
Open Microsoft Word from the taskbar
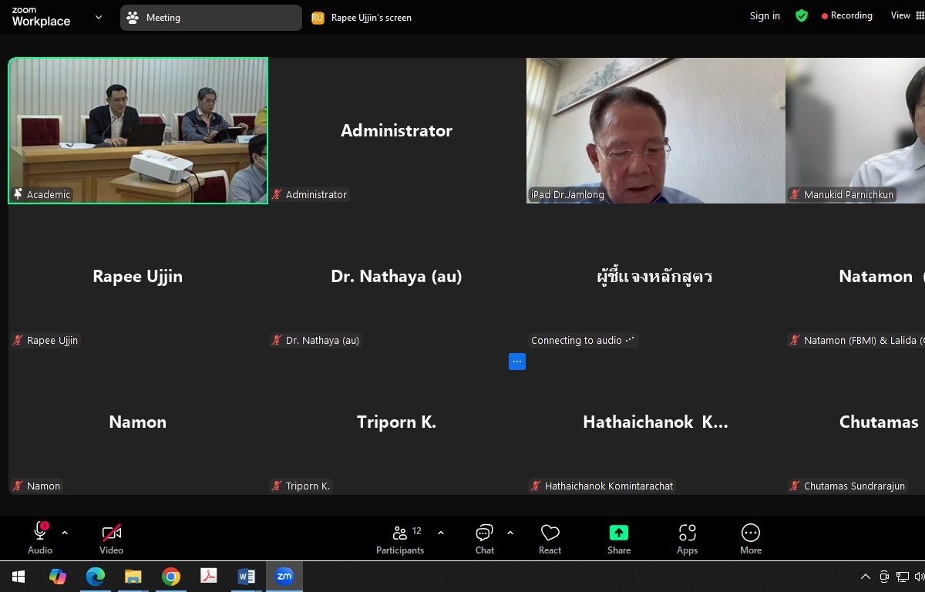pyautogui.click(x=247, y=577)
